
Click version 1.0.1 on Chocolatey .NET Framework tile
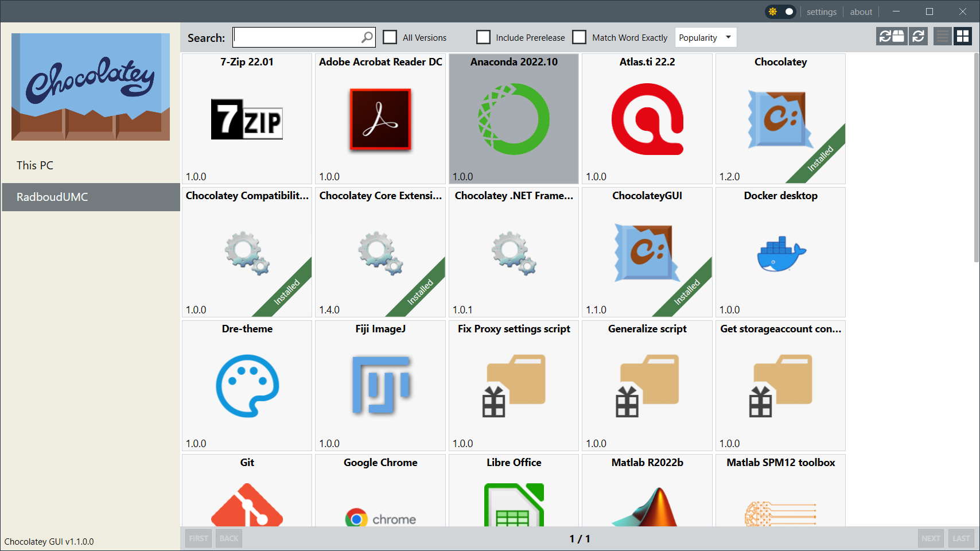(462, 310)
